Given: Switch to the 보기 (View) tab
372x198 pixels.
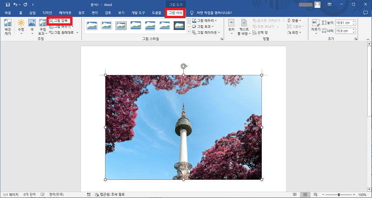Looking at the screenshot, I should coord(121,13).
